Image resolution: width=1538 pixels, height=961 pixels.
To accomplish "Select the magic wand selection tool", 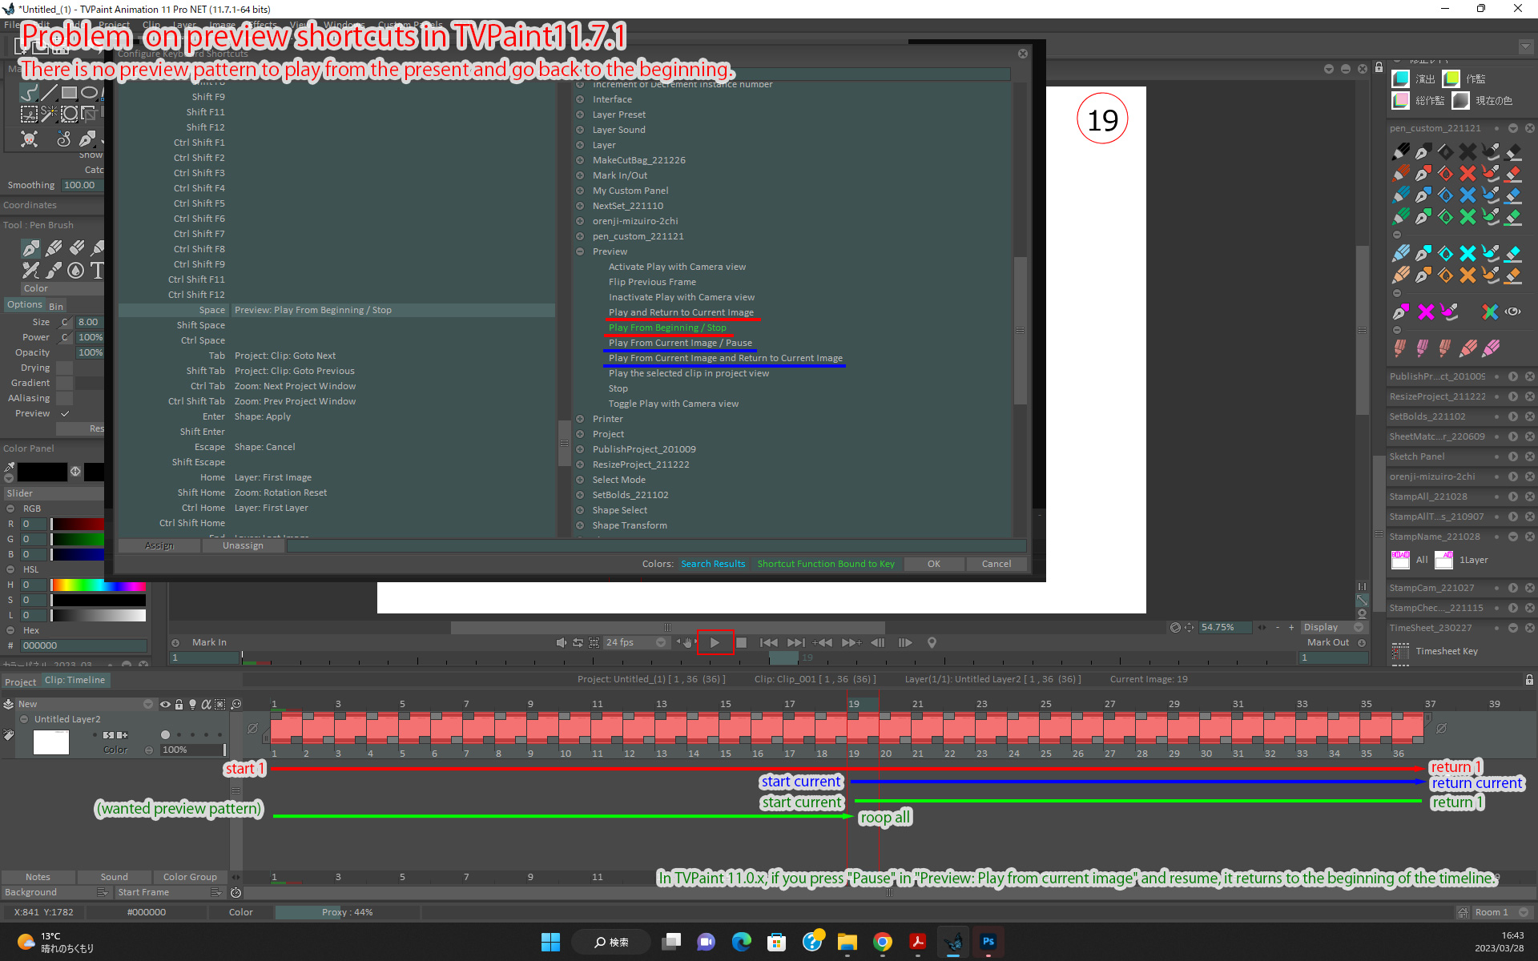I will pos(50,114).
